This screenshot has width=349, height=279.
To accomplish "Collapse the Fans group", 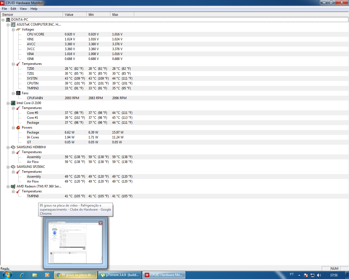I will click(13, 93).
